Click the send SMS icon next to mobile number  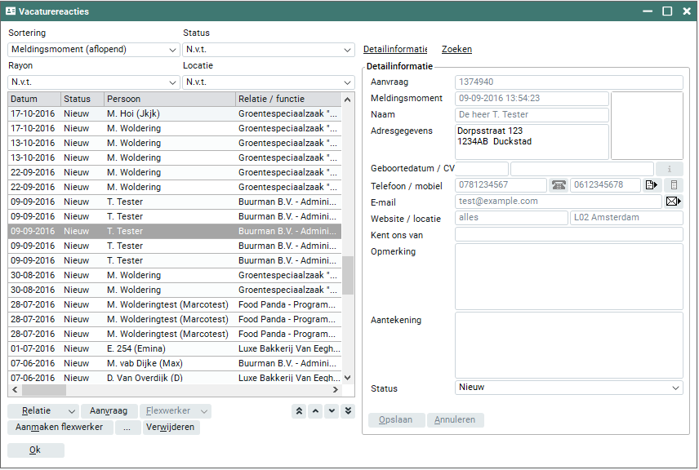click(x=652, y=185)
